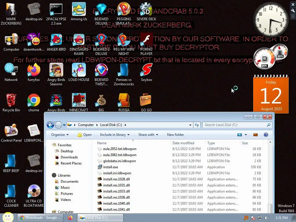Open the Share with dropdown
The image size is (296, 222).
[x=148, y=135]
